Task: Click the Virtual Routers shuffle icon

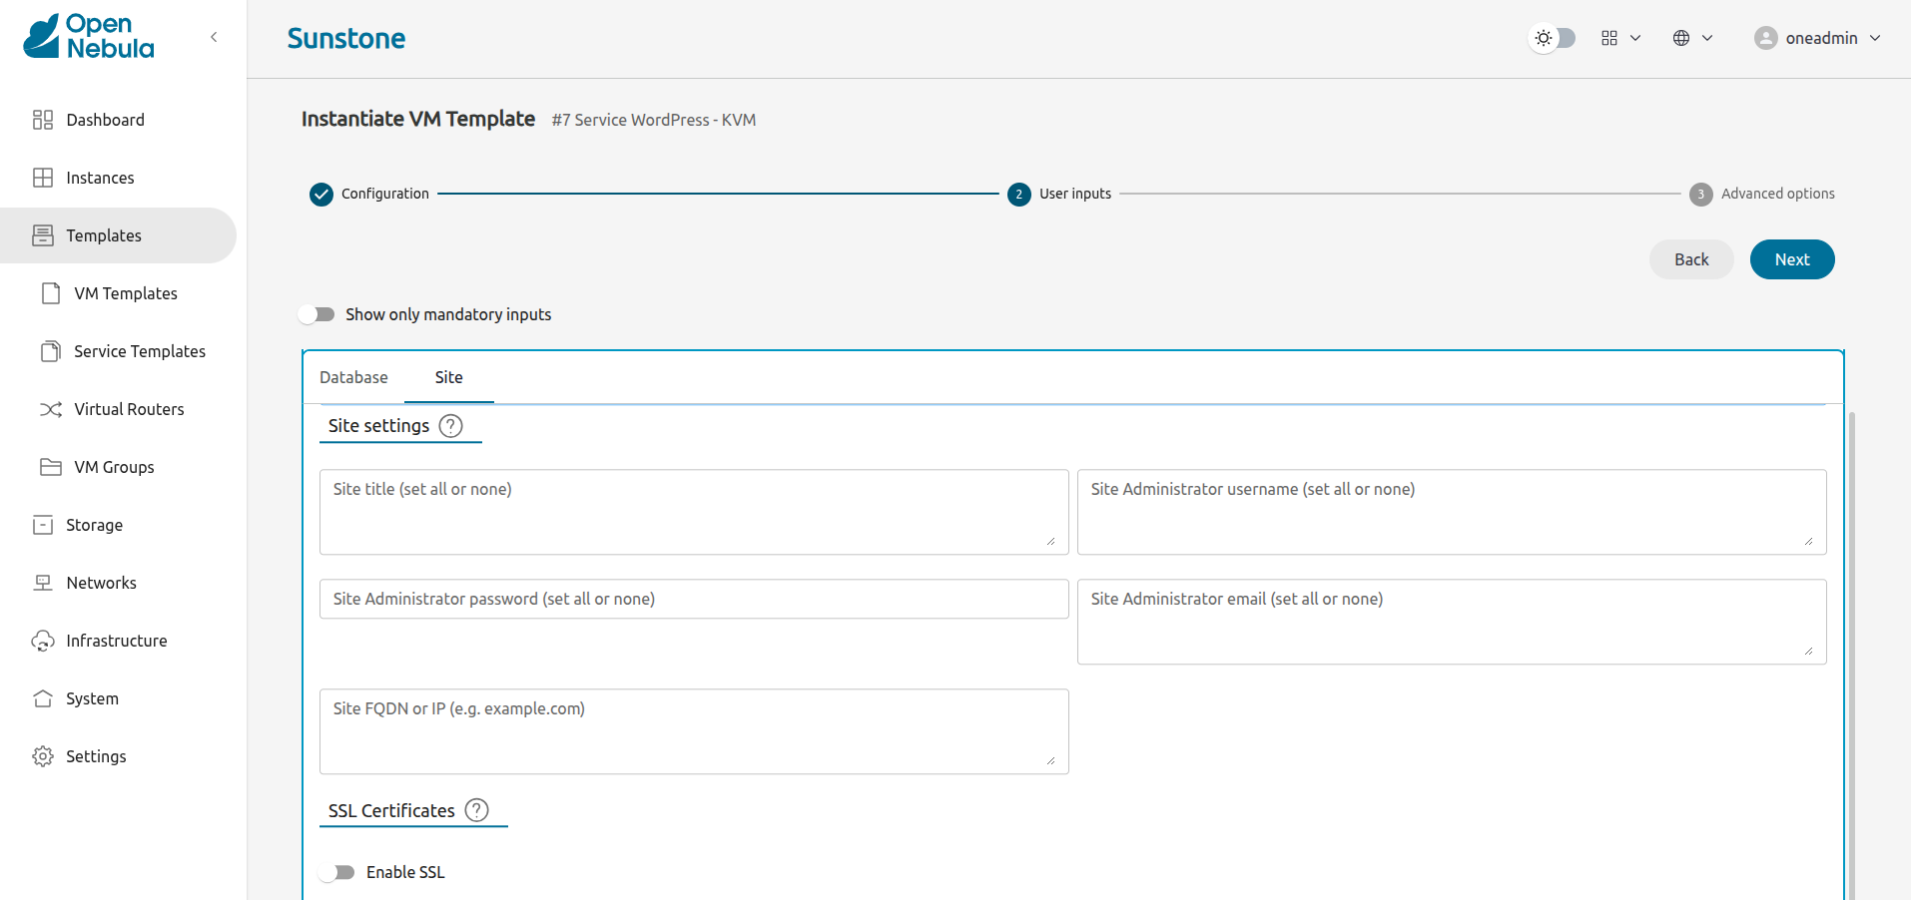Action: [x=51, y=409]
